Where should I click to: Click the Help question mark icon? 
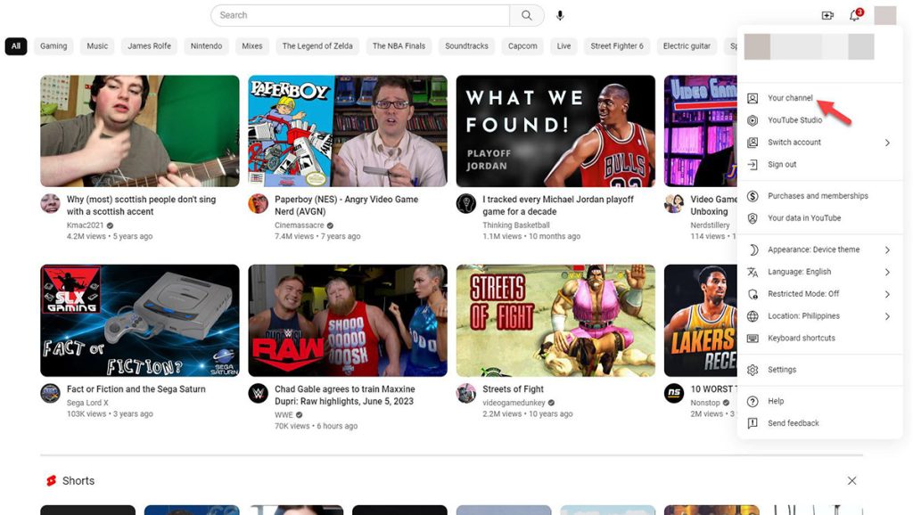[753, 400]
